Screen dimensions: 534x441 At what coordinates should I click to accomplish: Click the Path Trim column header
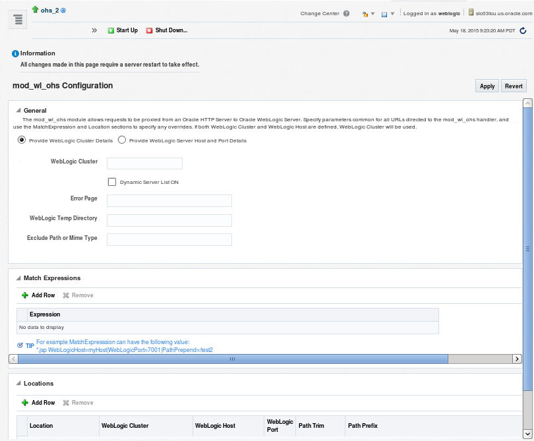[x=320, y=426]
